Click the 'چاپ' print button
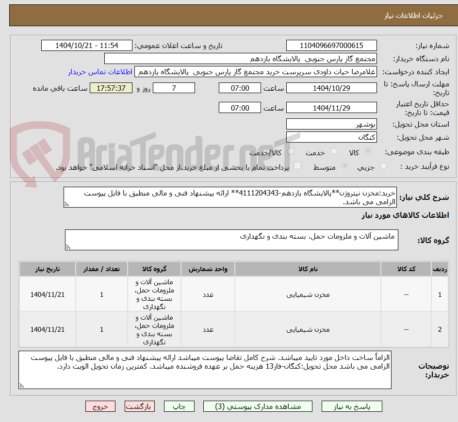The width and height of the screenshot is (458, 422). [x=179, y=406]
